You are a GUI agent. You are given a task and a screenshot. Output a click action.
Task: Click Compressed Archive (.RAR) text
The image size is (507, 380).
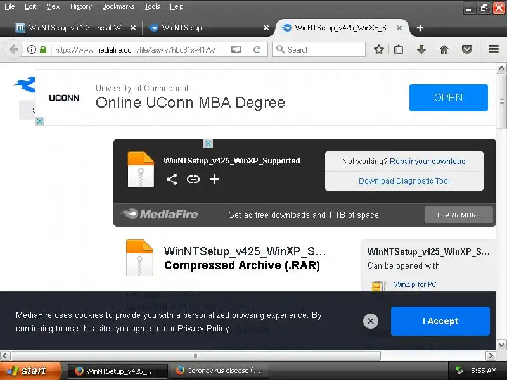tap(242, 265)
